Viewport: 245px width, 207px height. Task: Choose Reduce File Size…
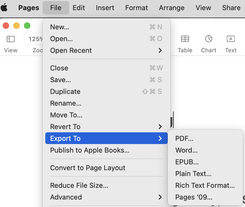pyautogui.click(x=79, y=185)
